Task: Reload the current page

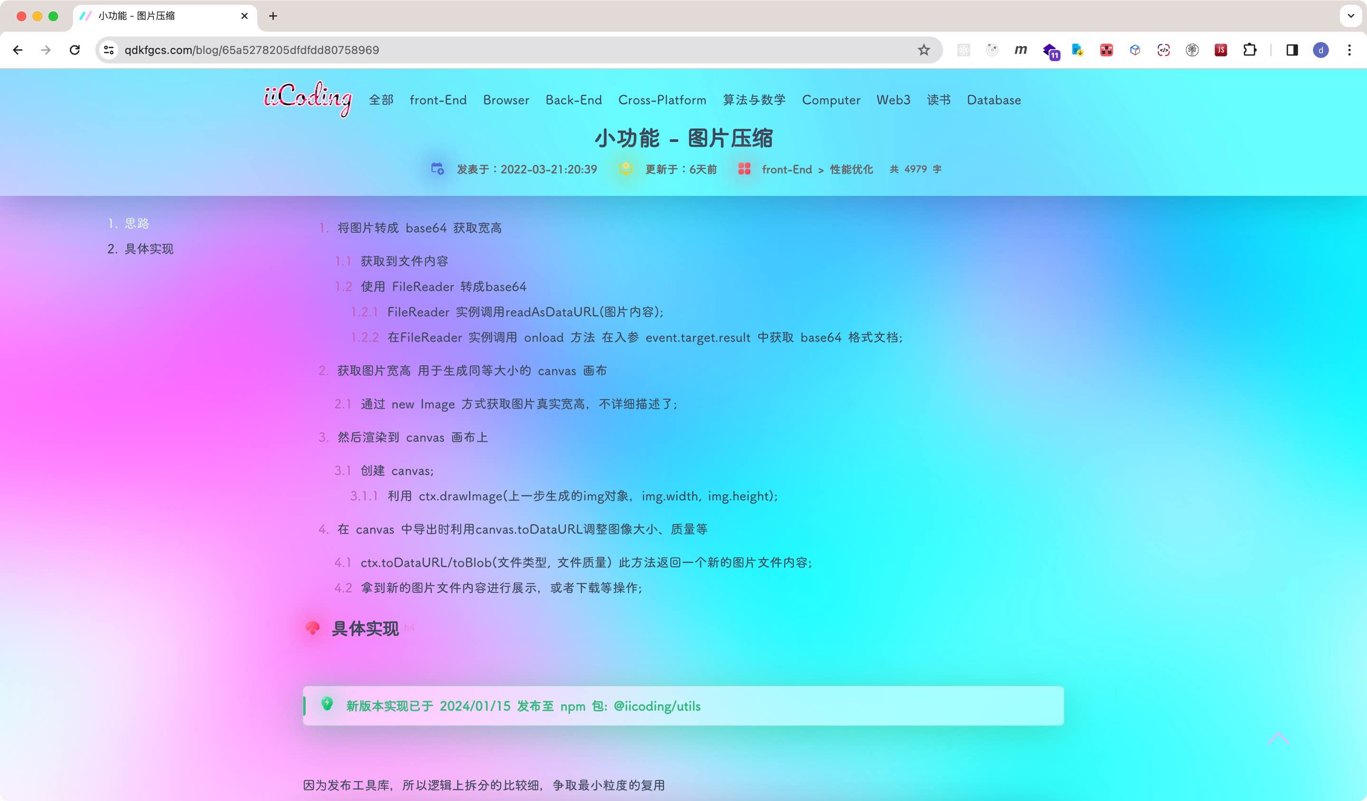Action: [x=75, y=50]
